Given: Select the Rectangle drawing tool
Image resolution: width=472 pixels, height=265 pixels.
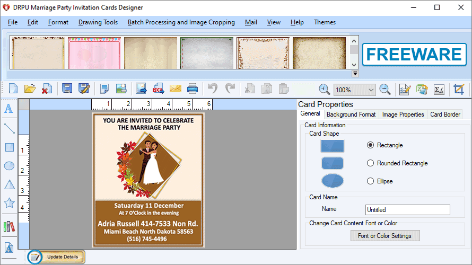Looking at the screenshot, I should (10, 147).
